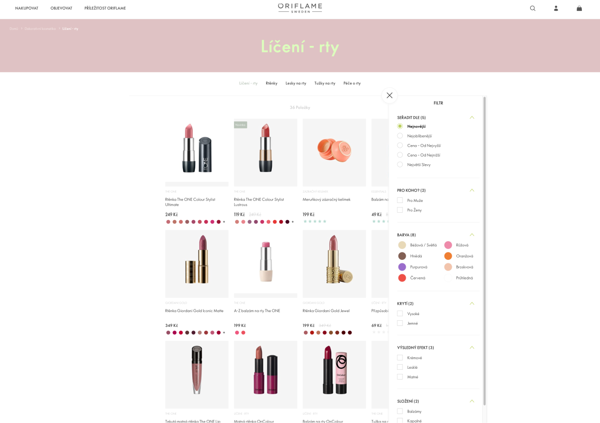Check the Pro Ženy checkbox

pyautogui.click(x=400, y=210)
